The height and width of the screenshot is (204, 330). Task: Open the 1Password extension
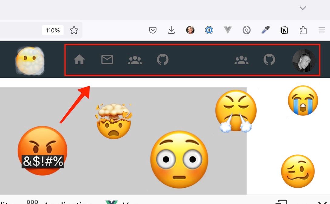tap(209, 30)
